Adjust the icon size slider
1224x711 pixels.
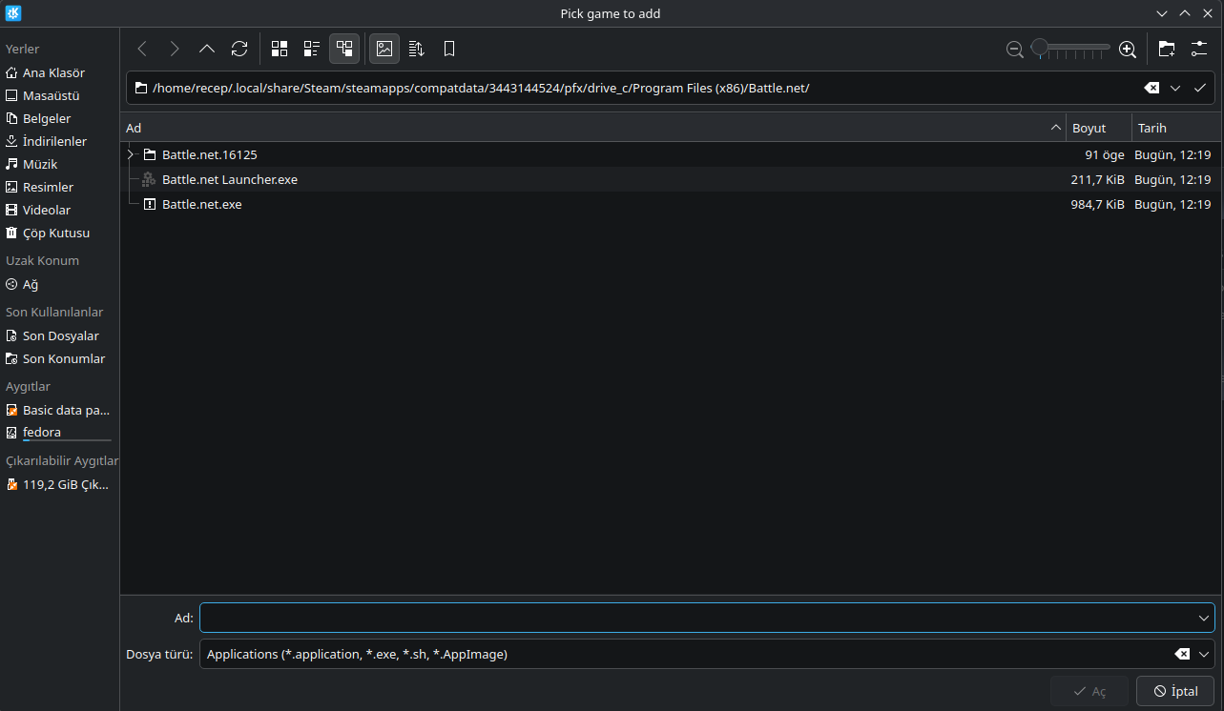(1070, 48)
